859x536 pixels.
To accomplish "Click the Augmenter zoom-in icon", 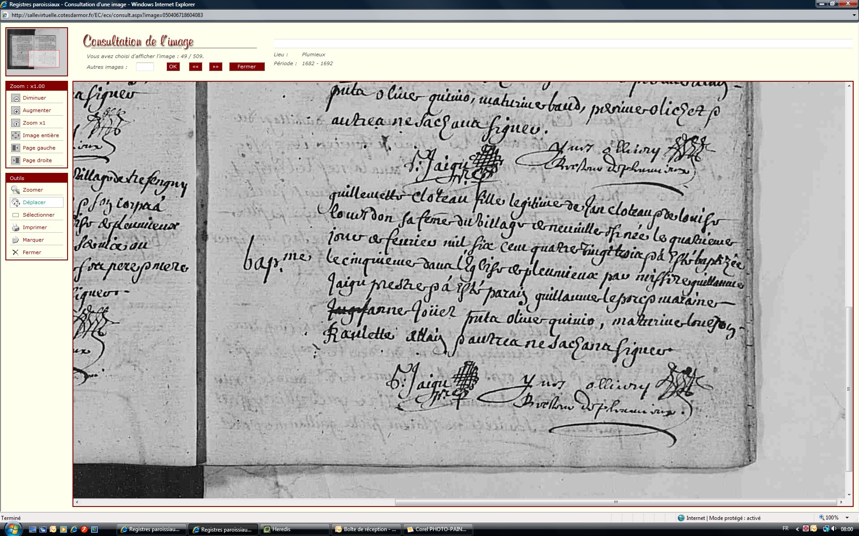I will coord(16,110).
